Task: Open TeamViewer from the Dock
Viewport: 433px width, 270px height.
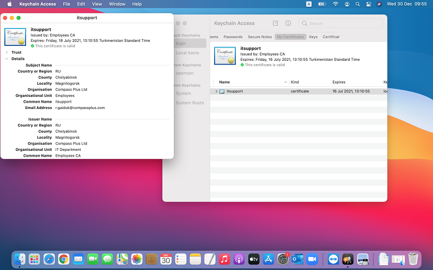Action: (333, 259)
